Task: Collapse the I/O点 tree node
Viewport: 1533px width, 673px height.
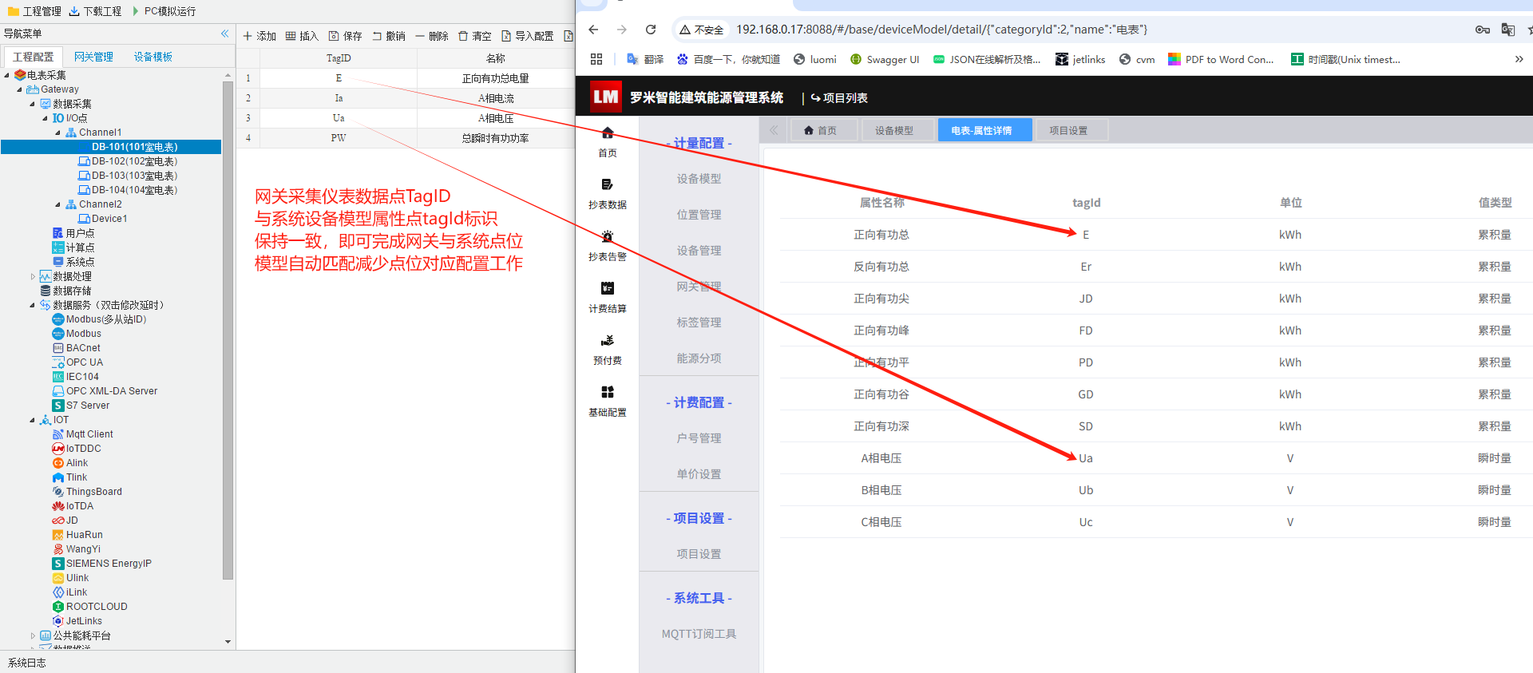Action: coord(46,118)
